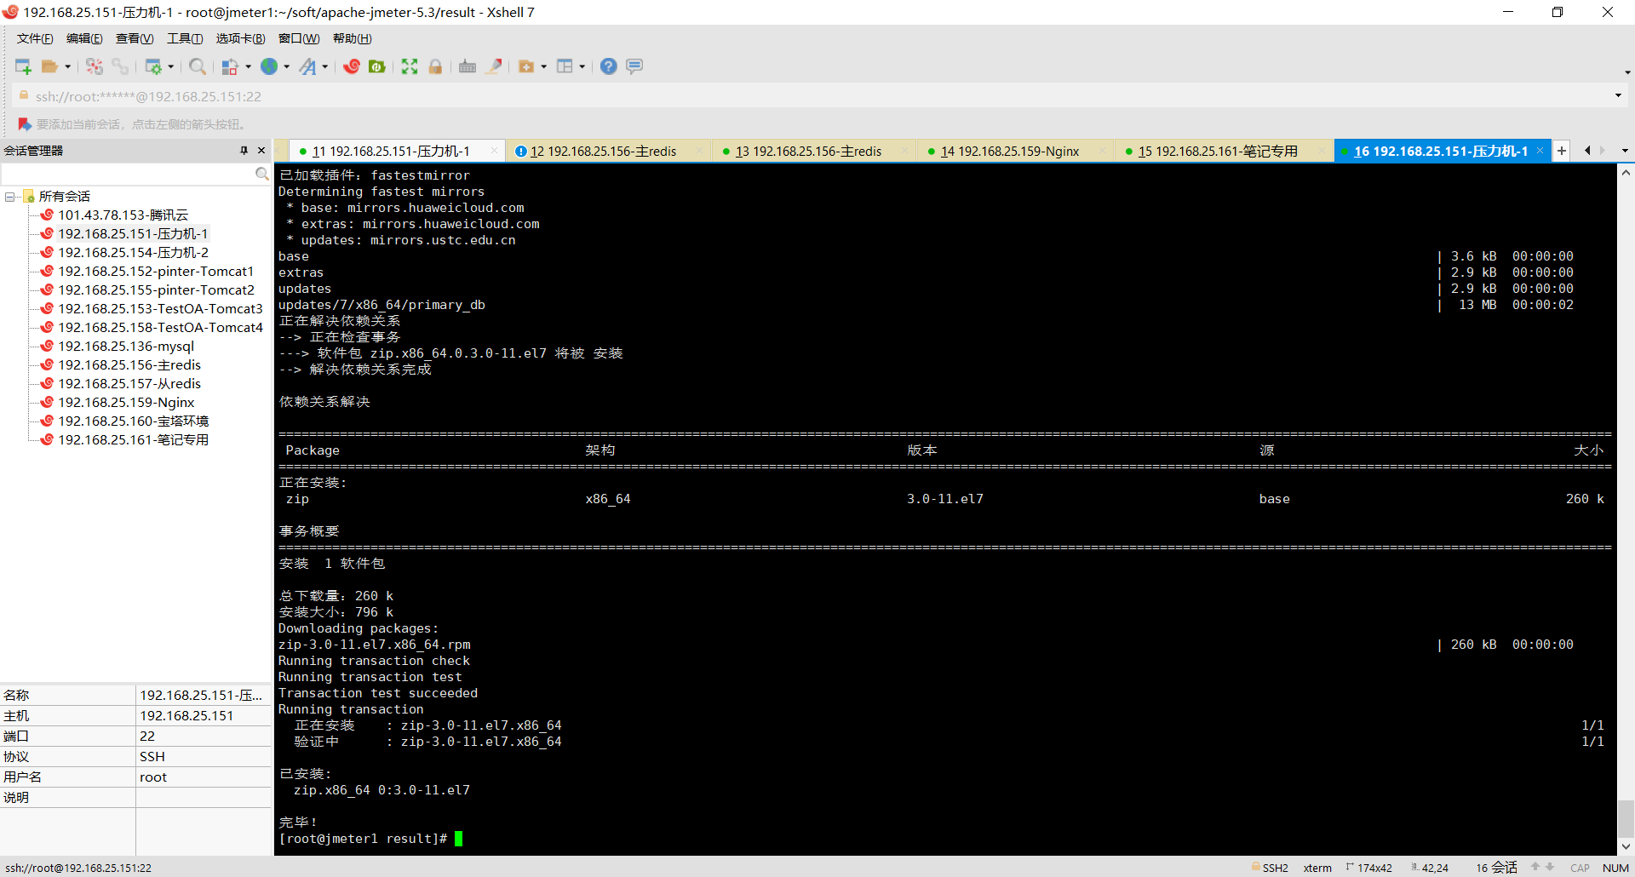This screenshot has height=877, width=1635.
Task: Click the New Session toolbar icon
Action: 23,66
